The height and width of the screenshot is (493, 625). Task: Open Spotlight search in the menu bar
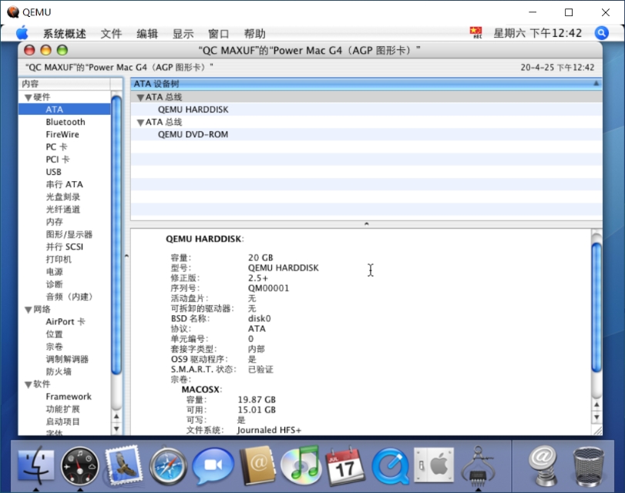pyautogui.click(x=600, y=33)
